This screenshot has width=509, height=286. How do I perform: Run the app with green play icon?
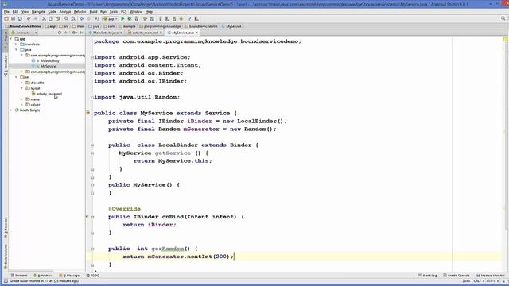click(x=122, y=19)
